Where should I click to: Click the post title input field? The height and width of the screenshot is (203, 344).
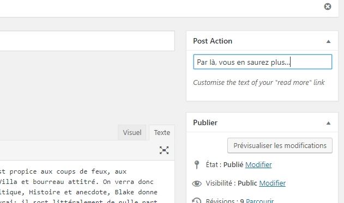[x=87, y=41]
